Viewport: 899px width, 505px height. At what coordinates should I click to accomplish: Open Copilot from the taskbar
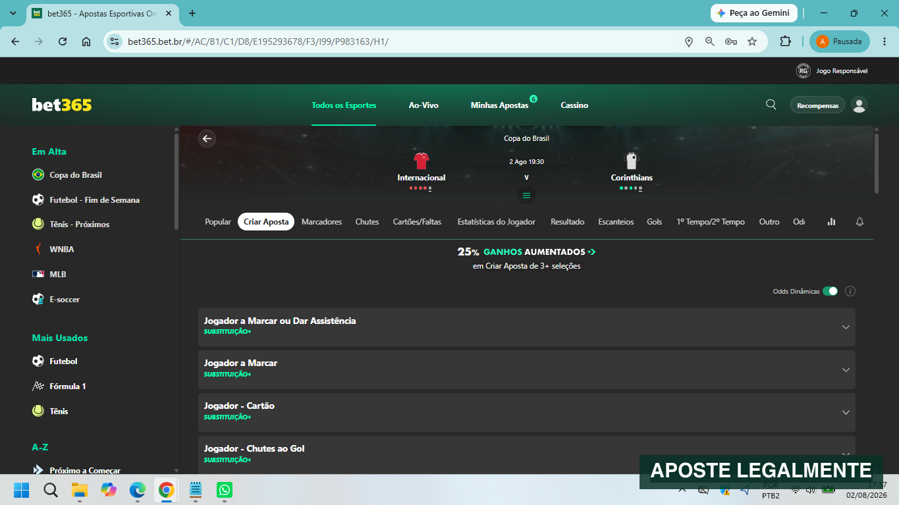(x=109, y=490)
